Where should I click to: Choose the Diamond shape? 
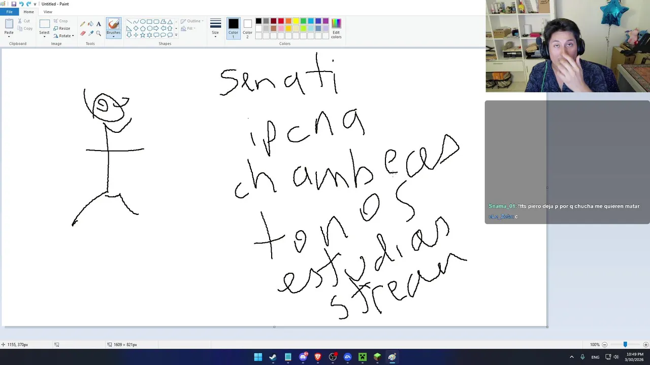tap(136, 28)
